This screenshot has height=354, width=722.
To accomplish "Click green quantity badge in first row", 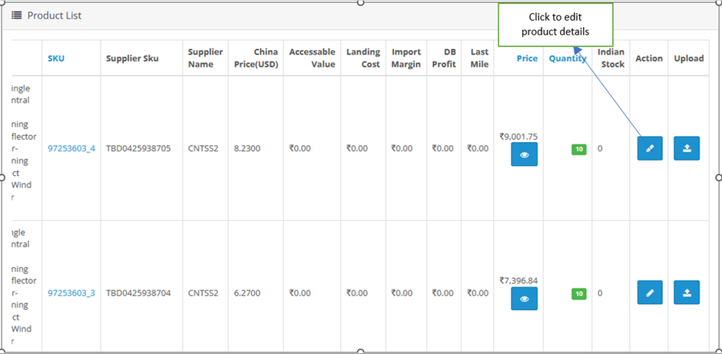I will pyautogui.click(x=578, y=149).
